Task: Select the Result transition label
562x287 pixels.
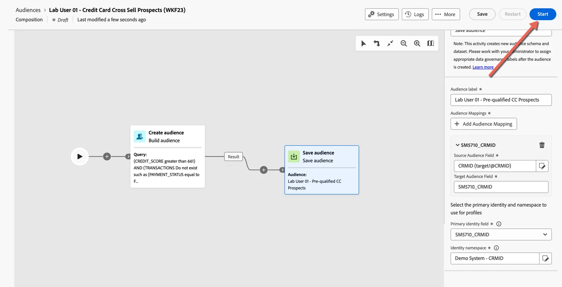Action: pos(234,157)
